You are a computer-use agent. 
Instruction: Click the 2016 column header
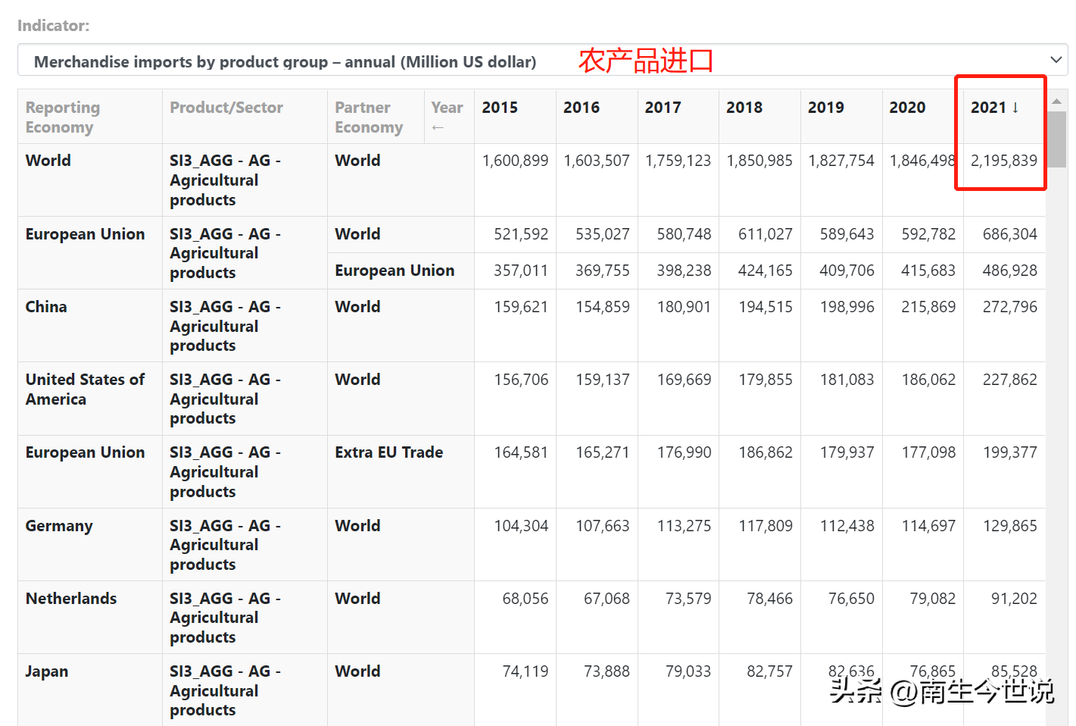point(582,108)
